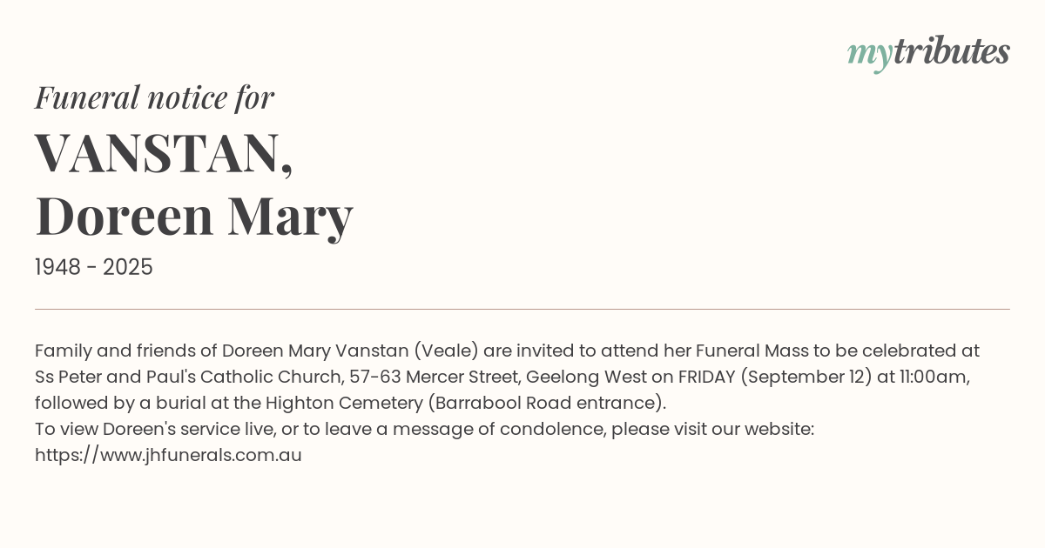Click the maiden name "(Veale)"

pyautogui.click(x=445, y=351)
